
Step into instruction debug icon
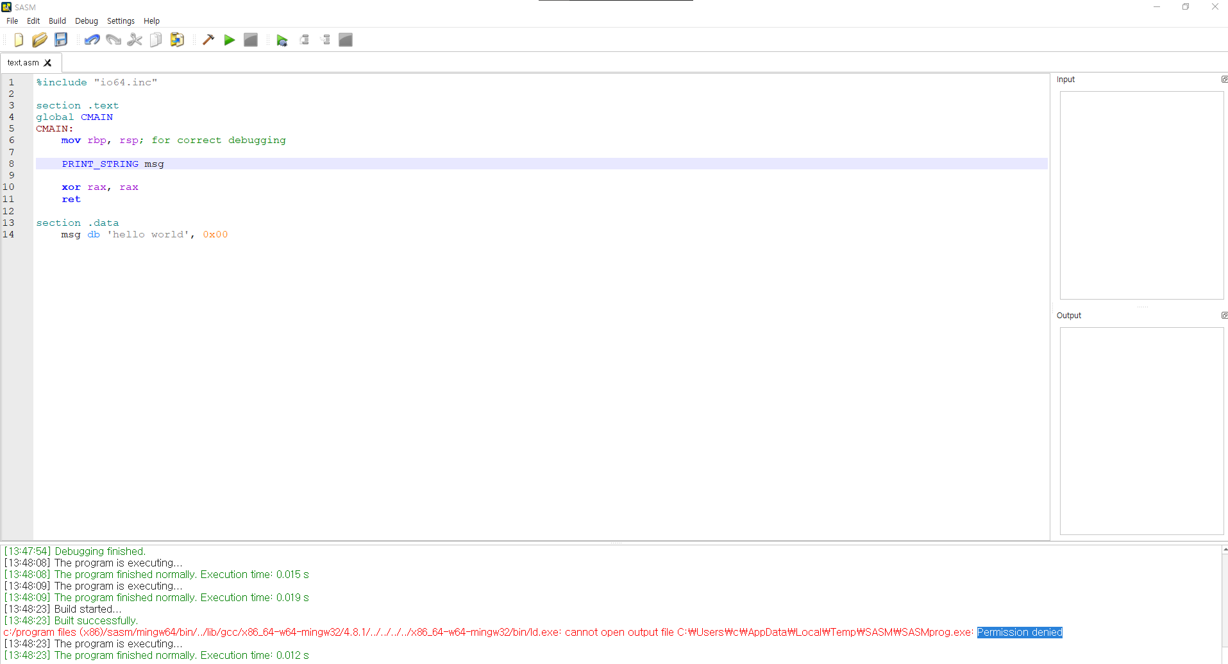point(325,40)
